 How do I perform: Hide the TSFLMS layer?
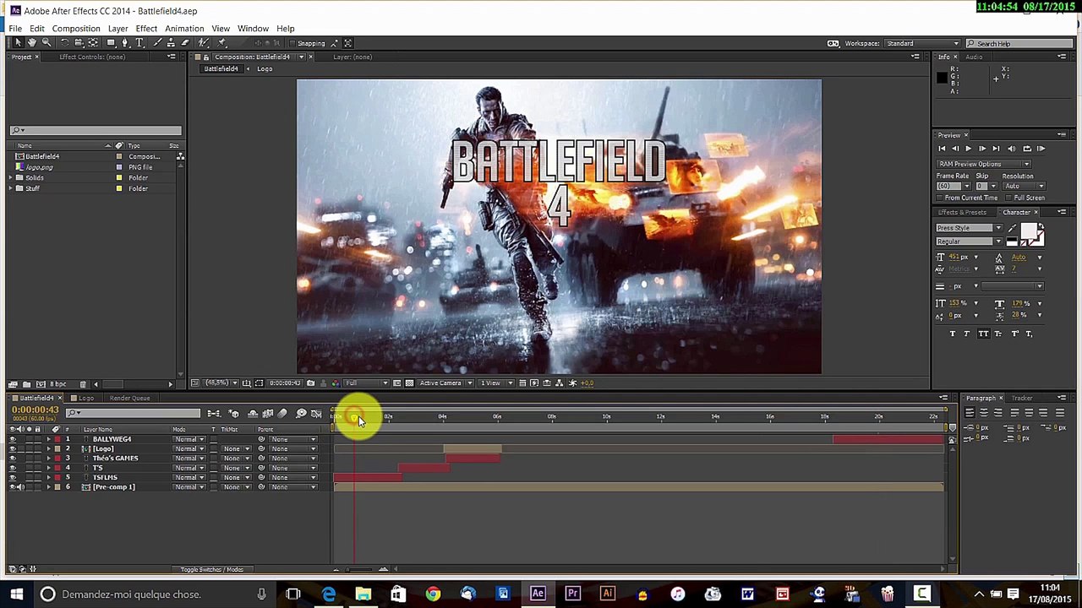pos(13,477)
